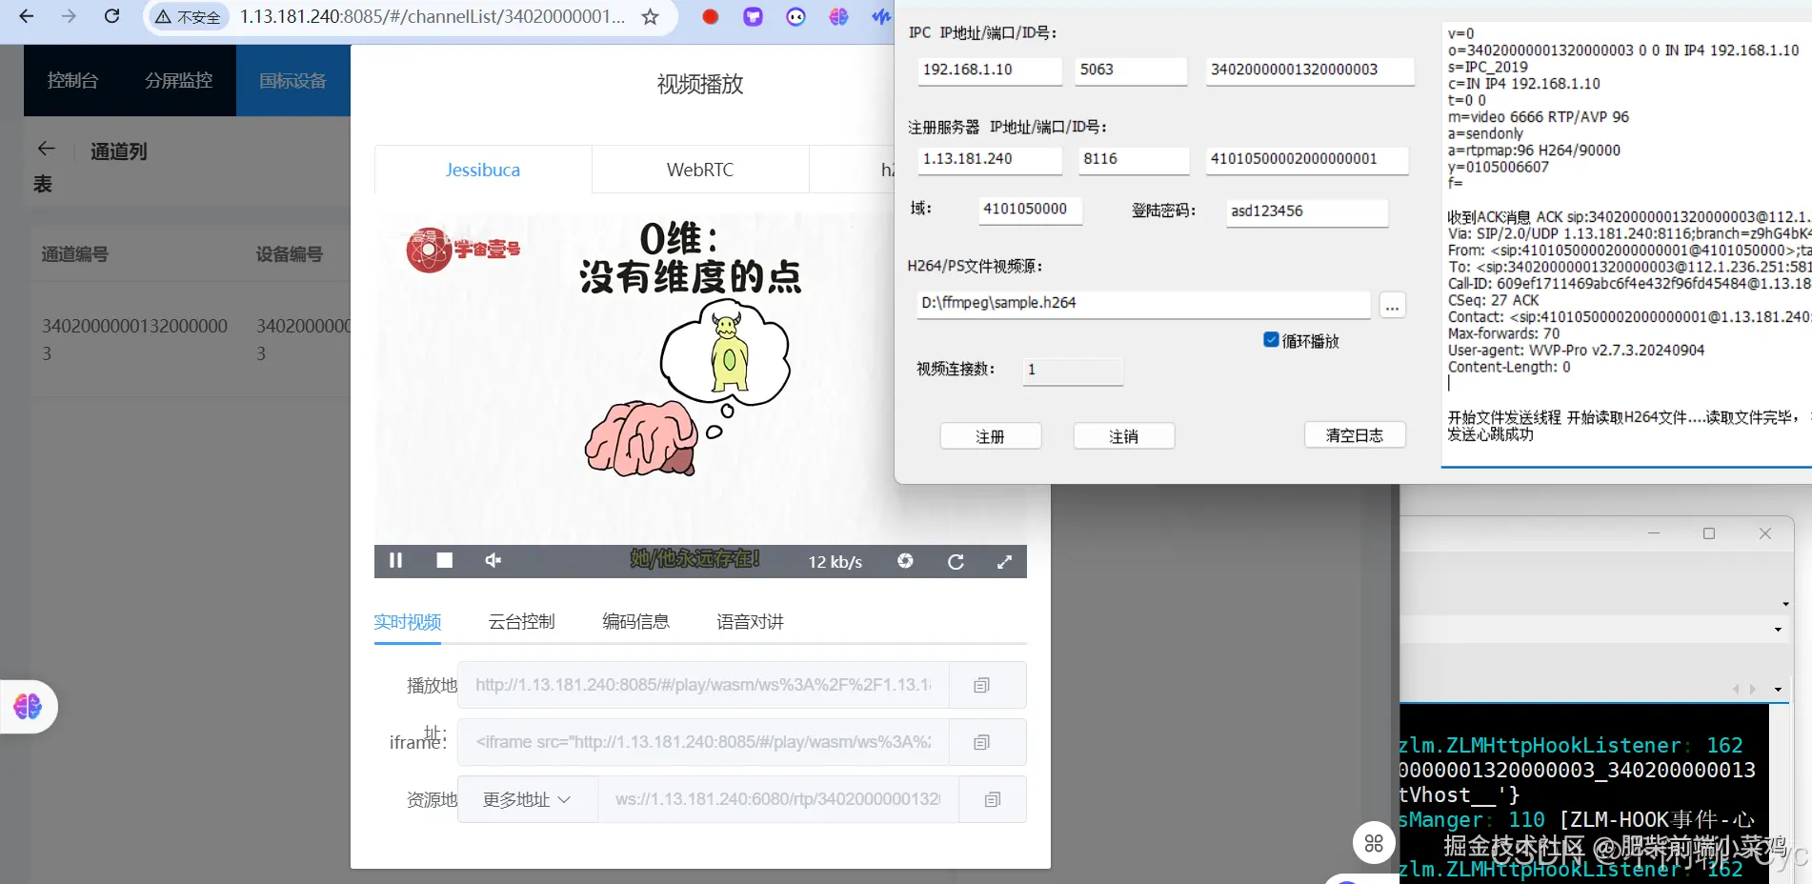Screen dimensions: 1812x884
Task: Click the 通道编号 column header
Action: (x=75, y=254)
